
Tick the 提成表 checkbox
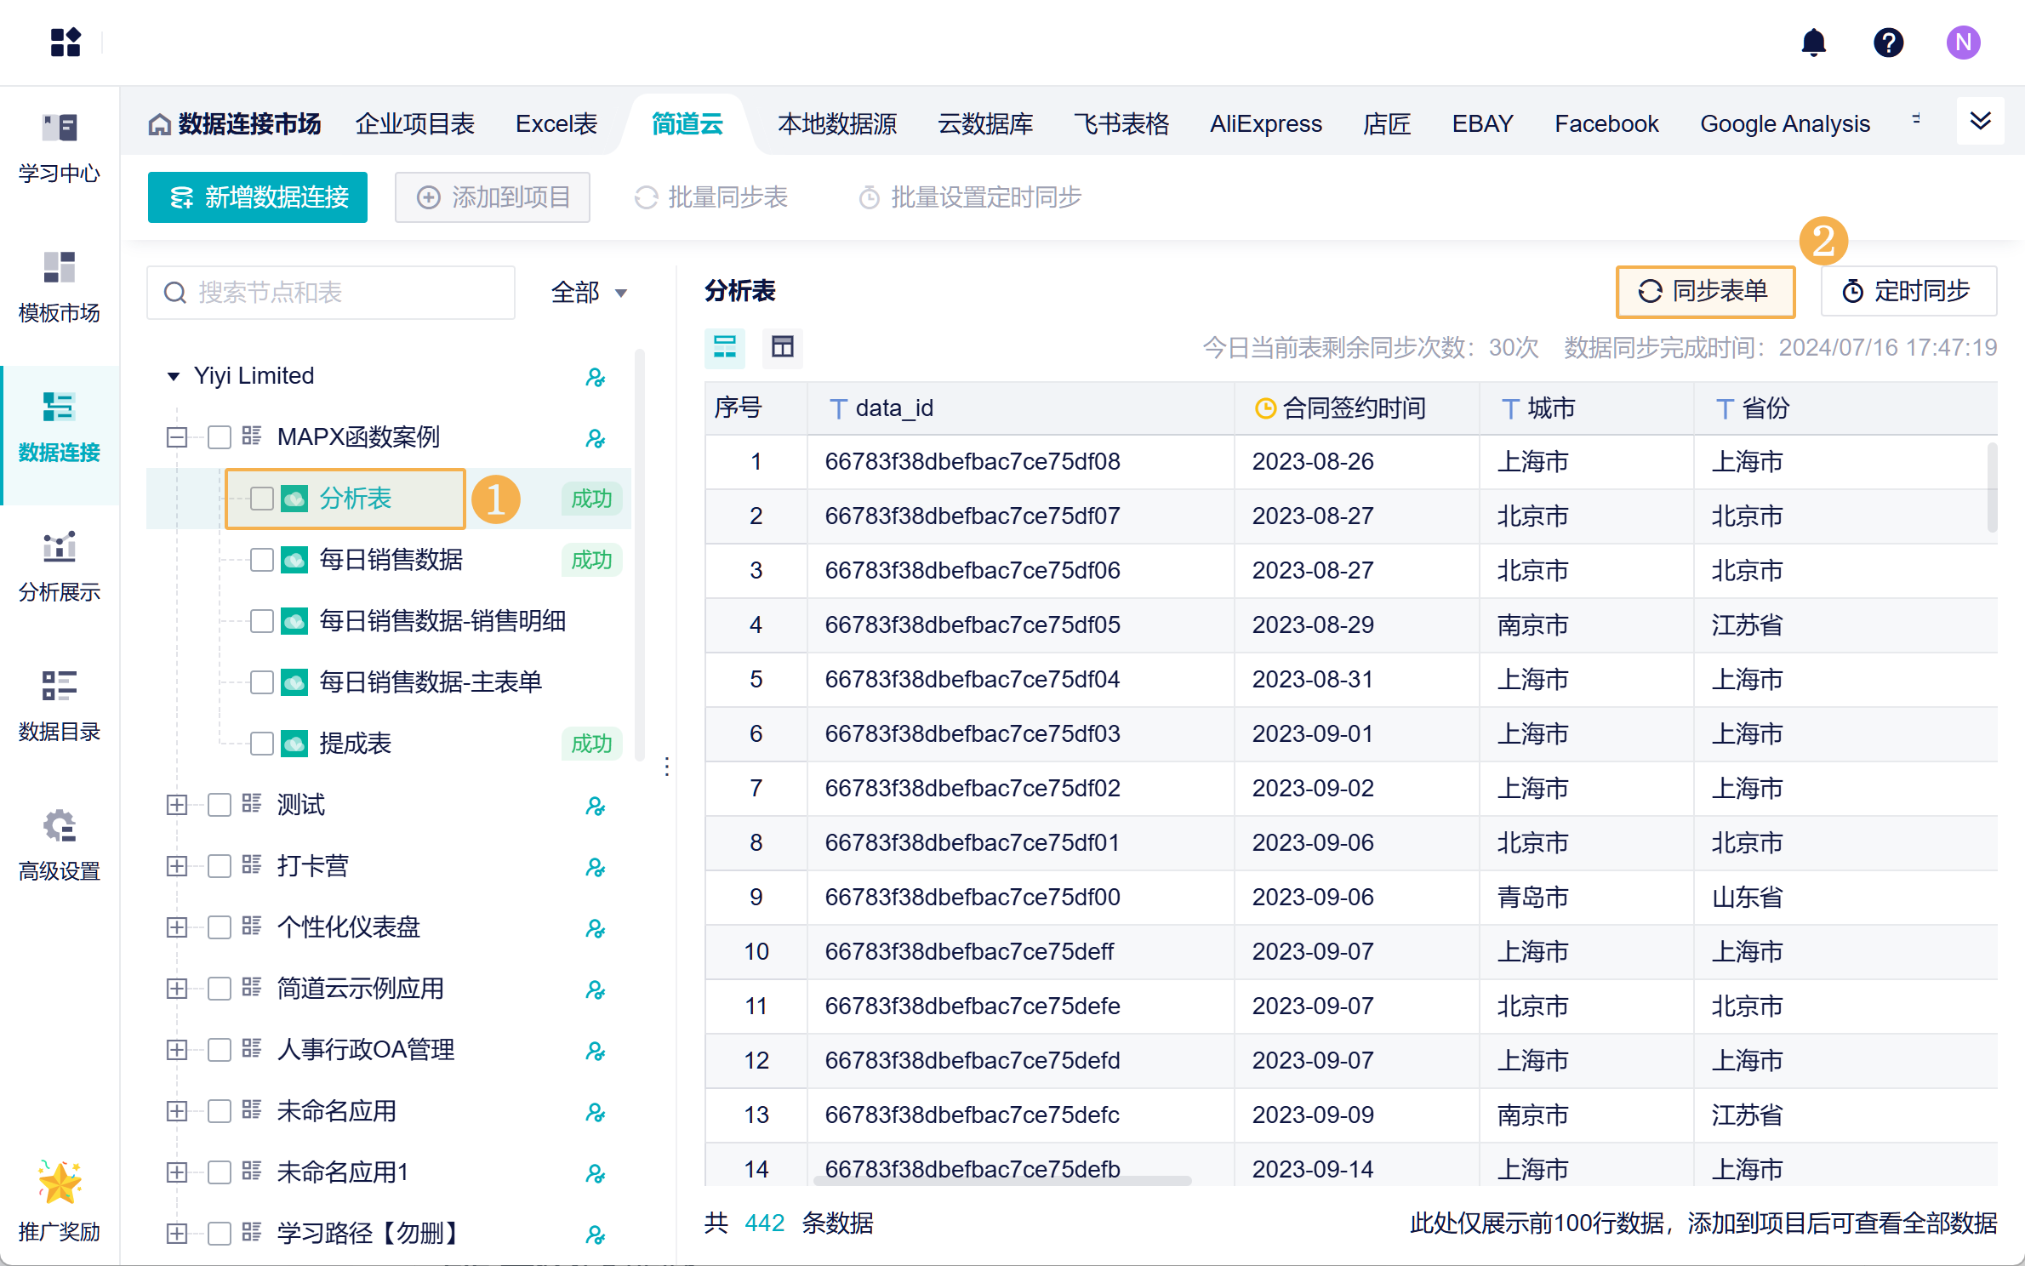(262, 744)
